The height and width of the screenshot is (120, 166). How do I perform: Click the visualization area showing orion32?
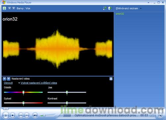click(x=57, y=44)
